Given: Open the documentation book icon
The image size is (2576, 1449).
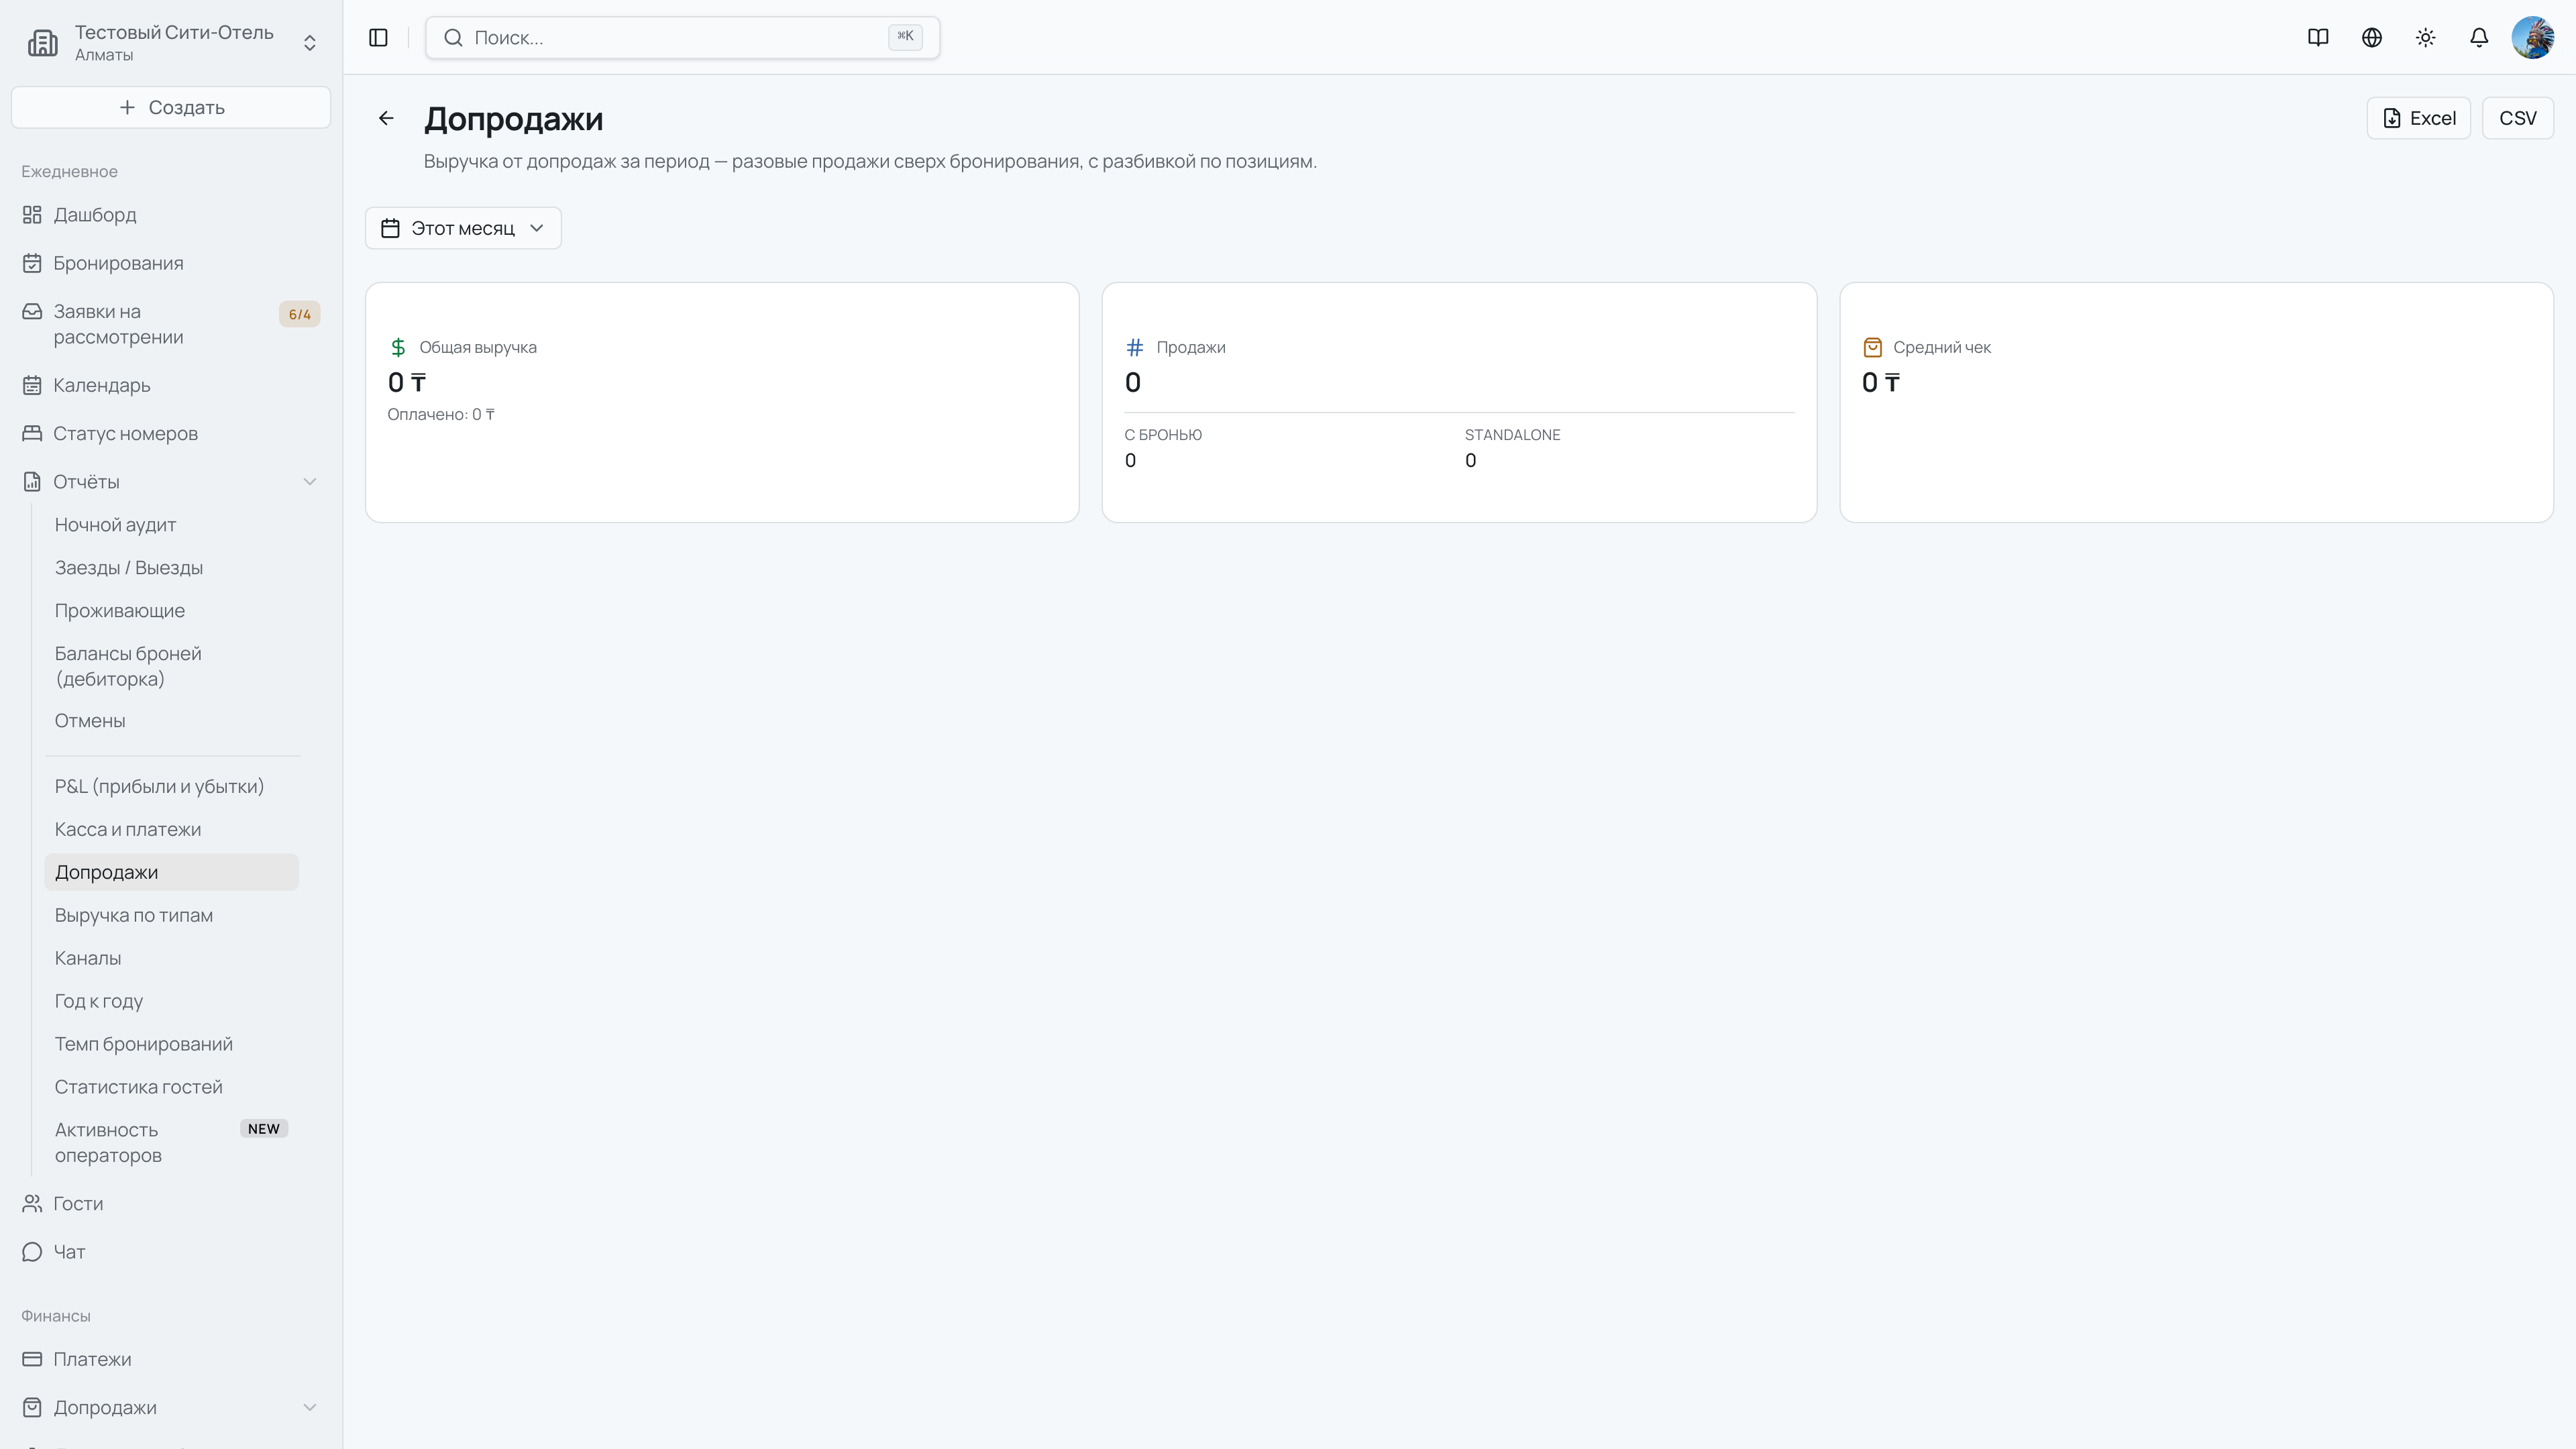Looking at the screenshot, I should 2318,38.
